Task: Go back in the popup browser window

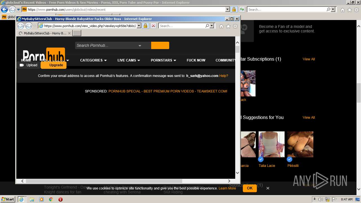Action: pyautogui.click(x=21, y=26)
